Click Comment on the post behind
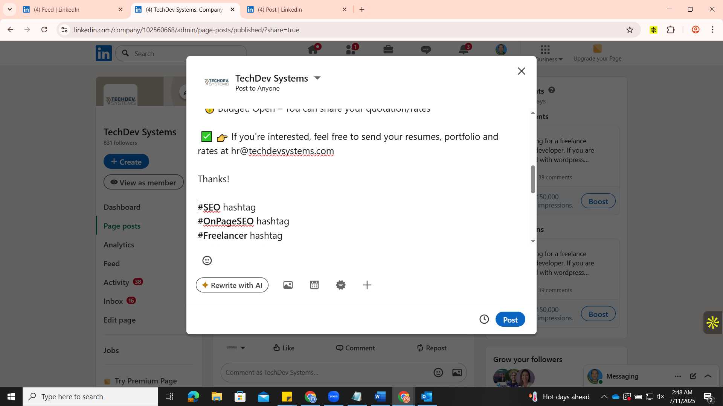Image resolution: width=723 pixels, height=406 pixels. [355, 348]
